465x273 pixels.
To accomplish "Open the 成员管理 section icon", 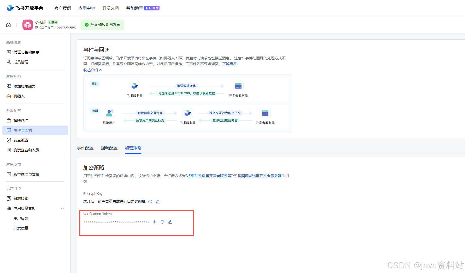I will 9,62.
